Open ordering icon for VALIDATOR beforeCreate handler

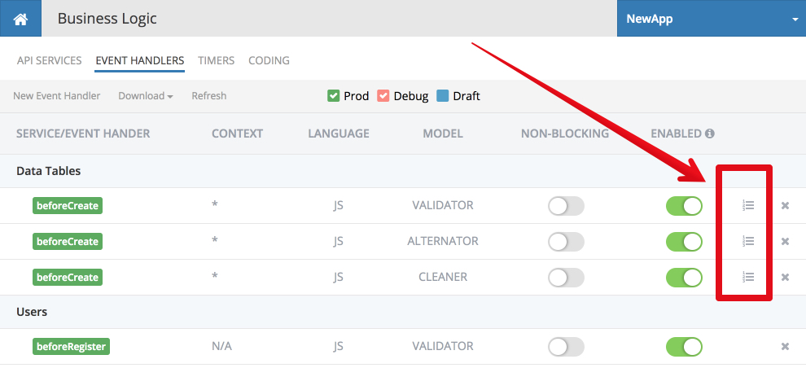pyautogui.click(x=748, y=206)
